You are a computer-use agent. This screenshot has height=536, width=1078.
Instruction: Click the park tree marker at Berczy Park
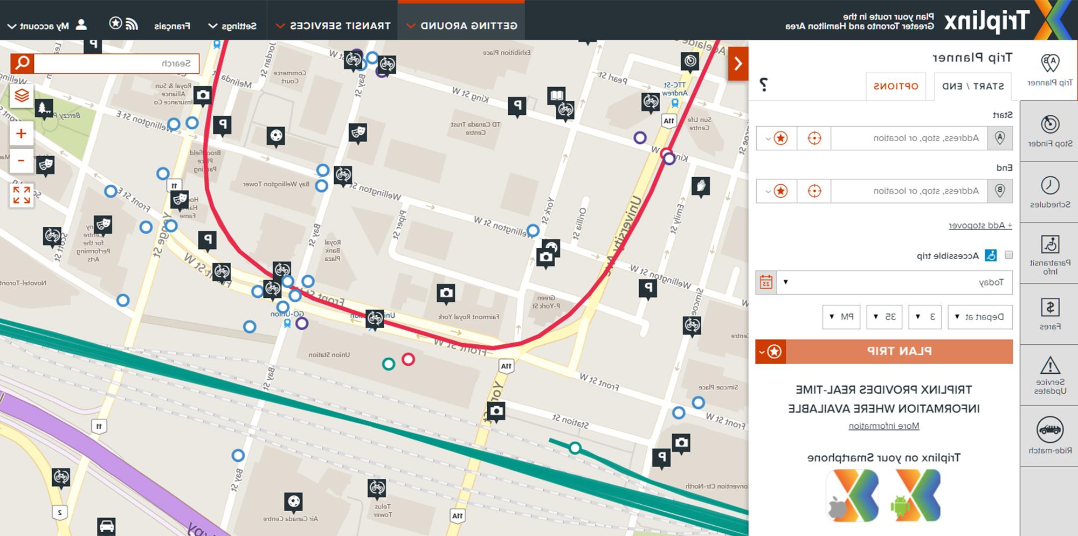coord(44,108)
